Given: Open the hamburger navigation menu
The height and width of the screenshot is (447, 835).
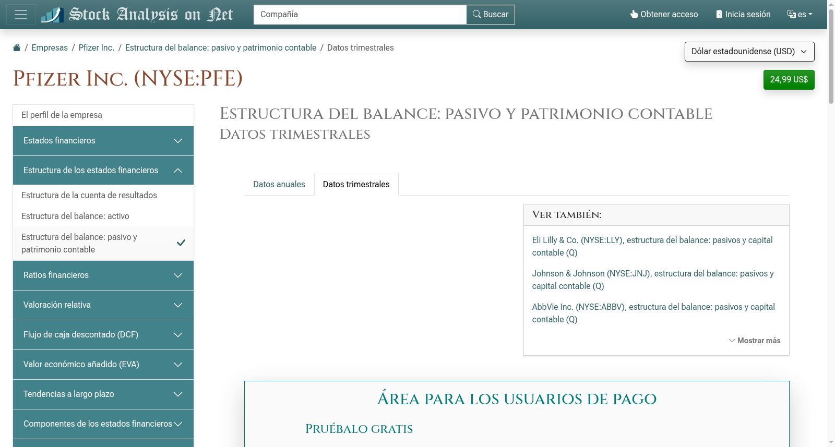Looking at the screenshot, I should click(x=21, y=15).
